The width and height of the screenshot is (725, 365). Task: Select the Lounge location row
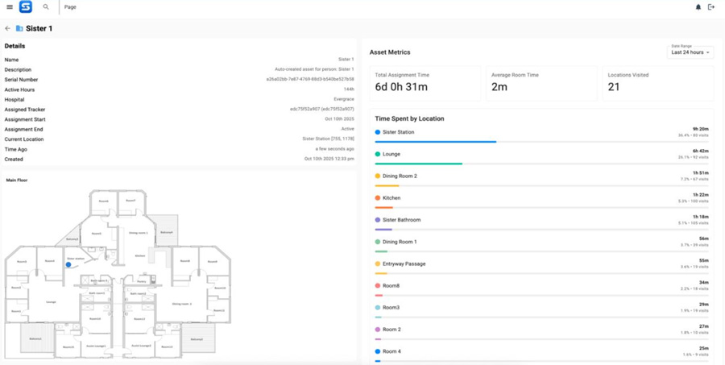pos(541,155)
